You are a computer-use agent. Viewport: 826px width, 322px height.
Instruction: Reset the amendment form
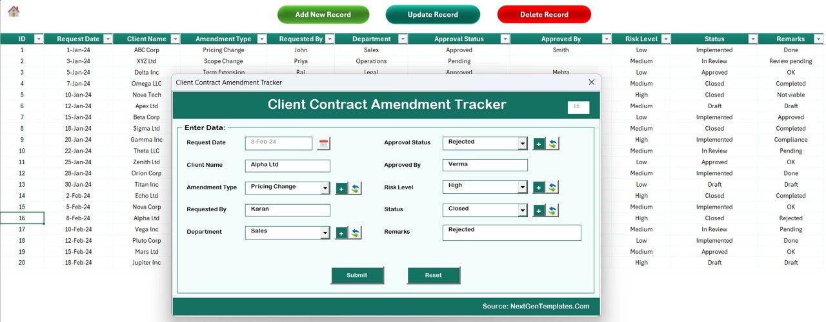coord(434,275)
